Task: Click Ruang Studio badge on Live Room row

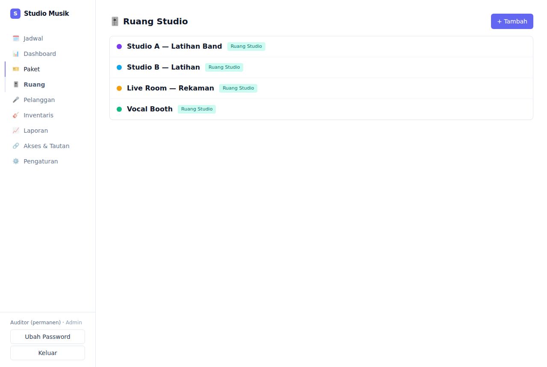Action: pyautogui.click(x=238, y=88)
